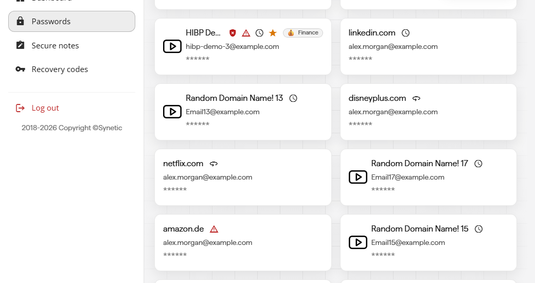Click the clock icon next to linkedin.com
535x283 pixels.
405,33
